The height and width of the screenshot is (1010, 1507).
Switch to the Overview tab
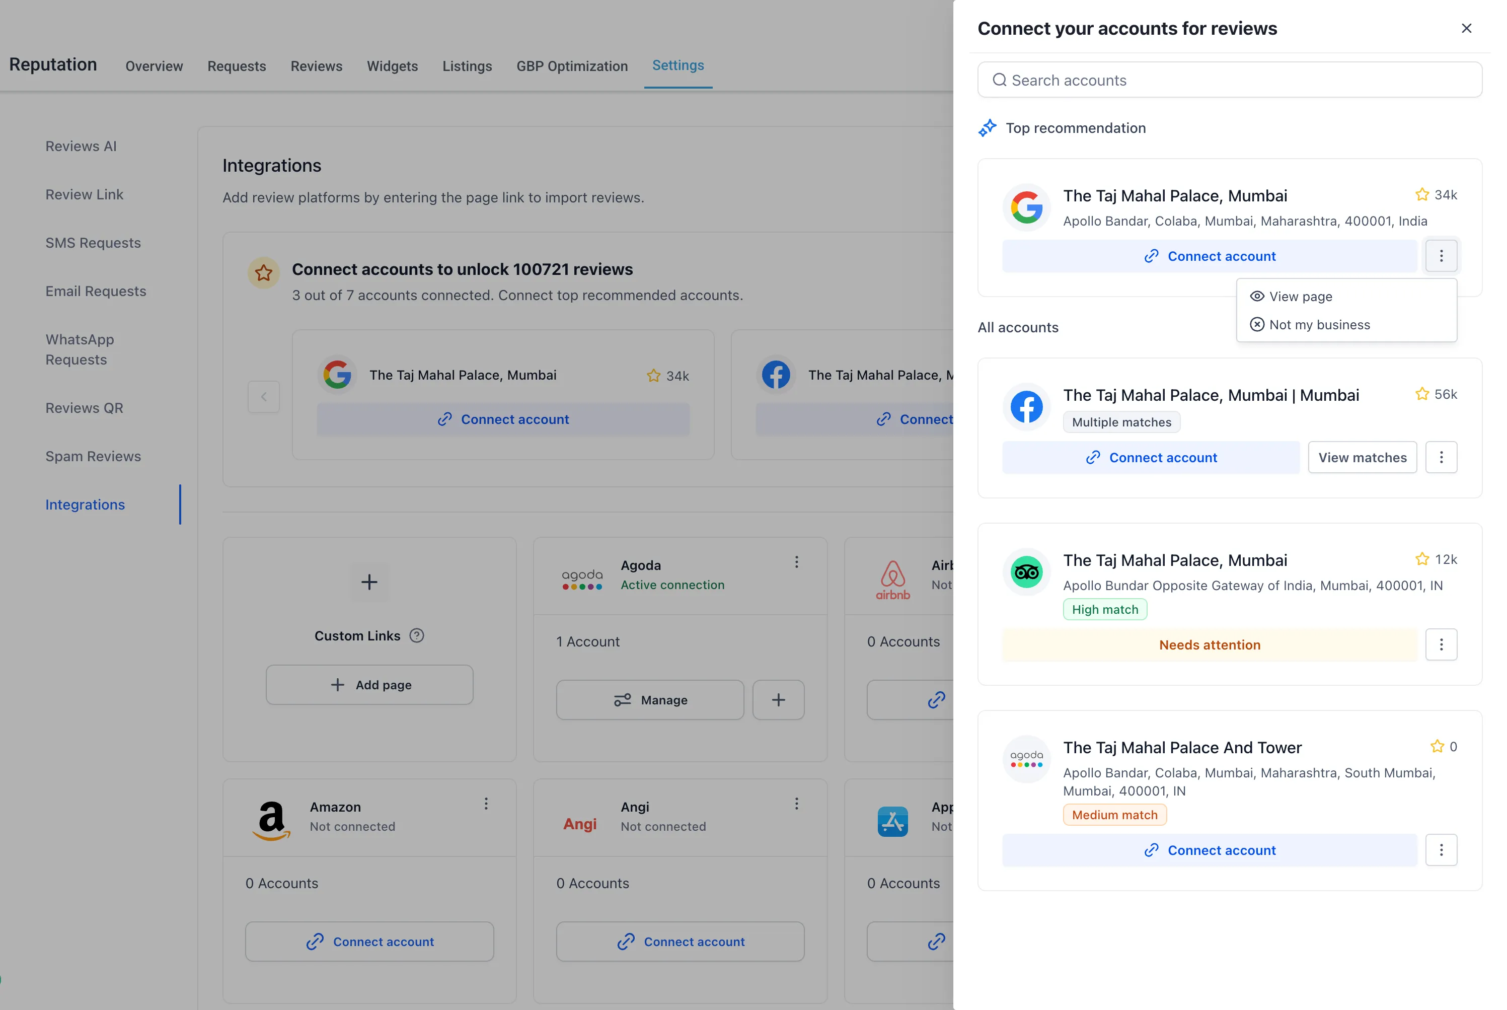coord(154,65)
